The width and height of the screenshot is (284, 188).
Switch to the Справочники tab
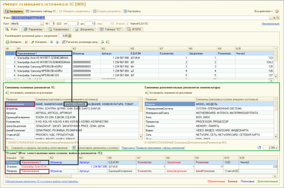point(59,29)
